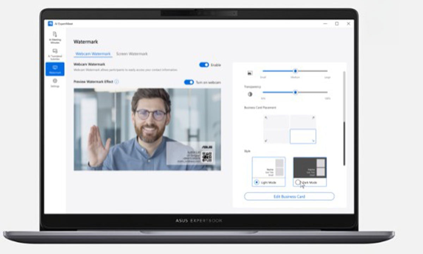Click the Transparency slider handle
The image size is (423, 254).
click(x=295, y=92)
